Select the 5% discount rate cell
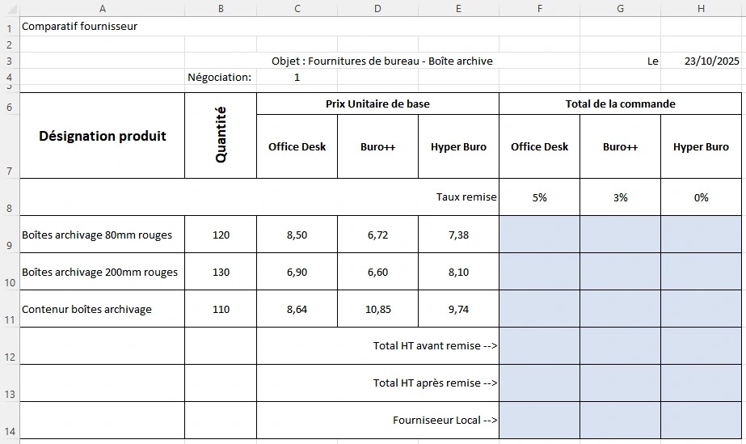746x444 pixels. pyautogui.click(x=539, y=197)
